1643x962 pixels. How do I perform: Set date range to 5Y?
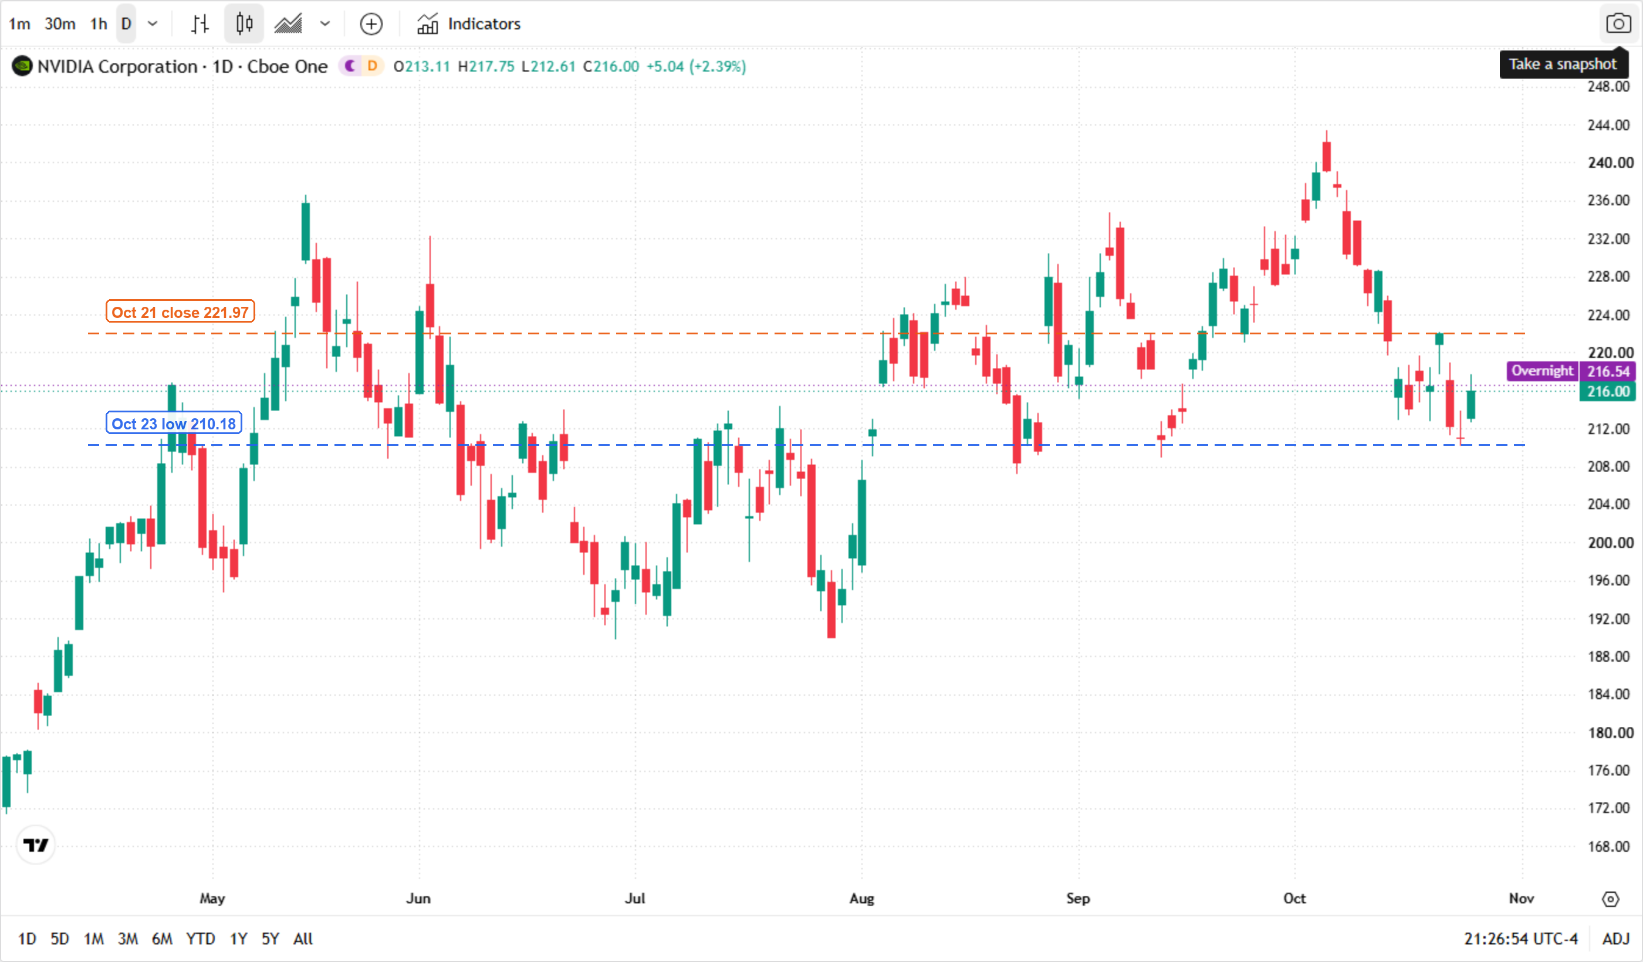pos(270,939)
